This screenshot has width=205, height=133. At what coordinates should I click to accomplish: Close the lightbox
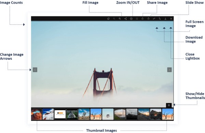pos(171,19)
